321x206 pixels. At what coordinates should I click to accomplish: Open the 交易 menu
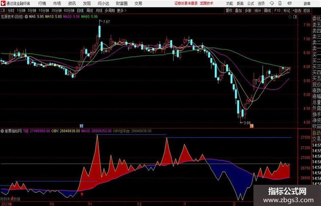coord(138,3)
